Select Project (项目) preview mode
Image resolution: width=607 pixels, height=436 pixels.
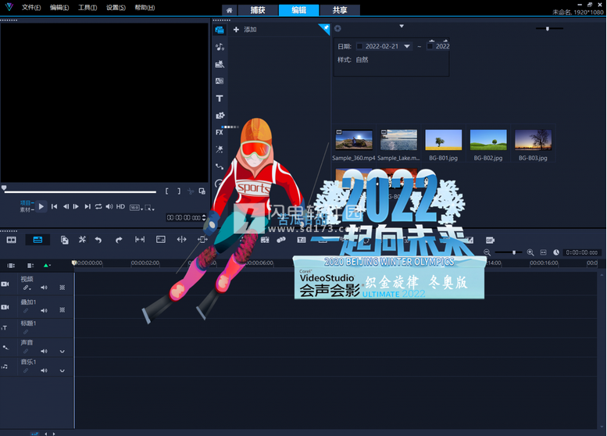[25, 203]
